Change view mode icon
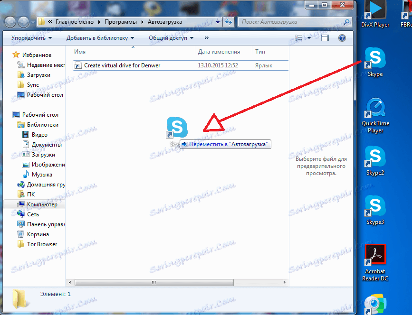This screenshot has width=412, height=315. 299,38
